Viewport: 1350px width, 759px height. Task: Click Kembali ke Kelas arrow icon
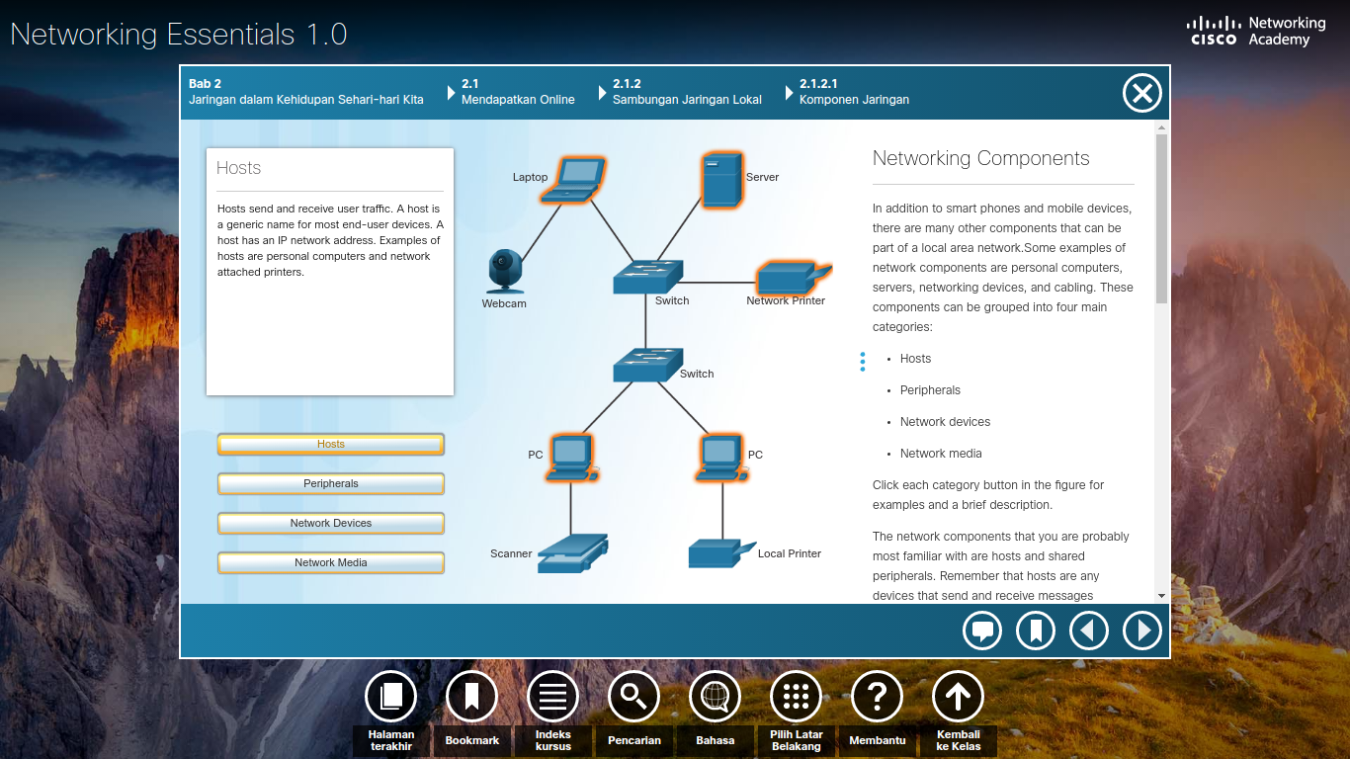tap(957, 695)
